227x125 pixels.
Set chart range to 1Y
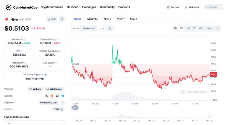pos(194,28)
